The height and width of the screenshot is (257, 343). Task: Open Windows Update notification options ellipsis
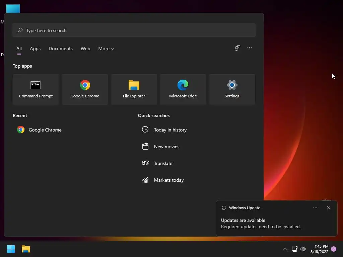315,208
